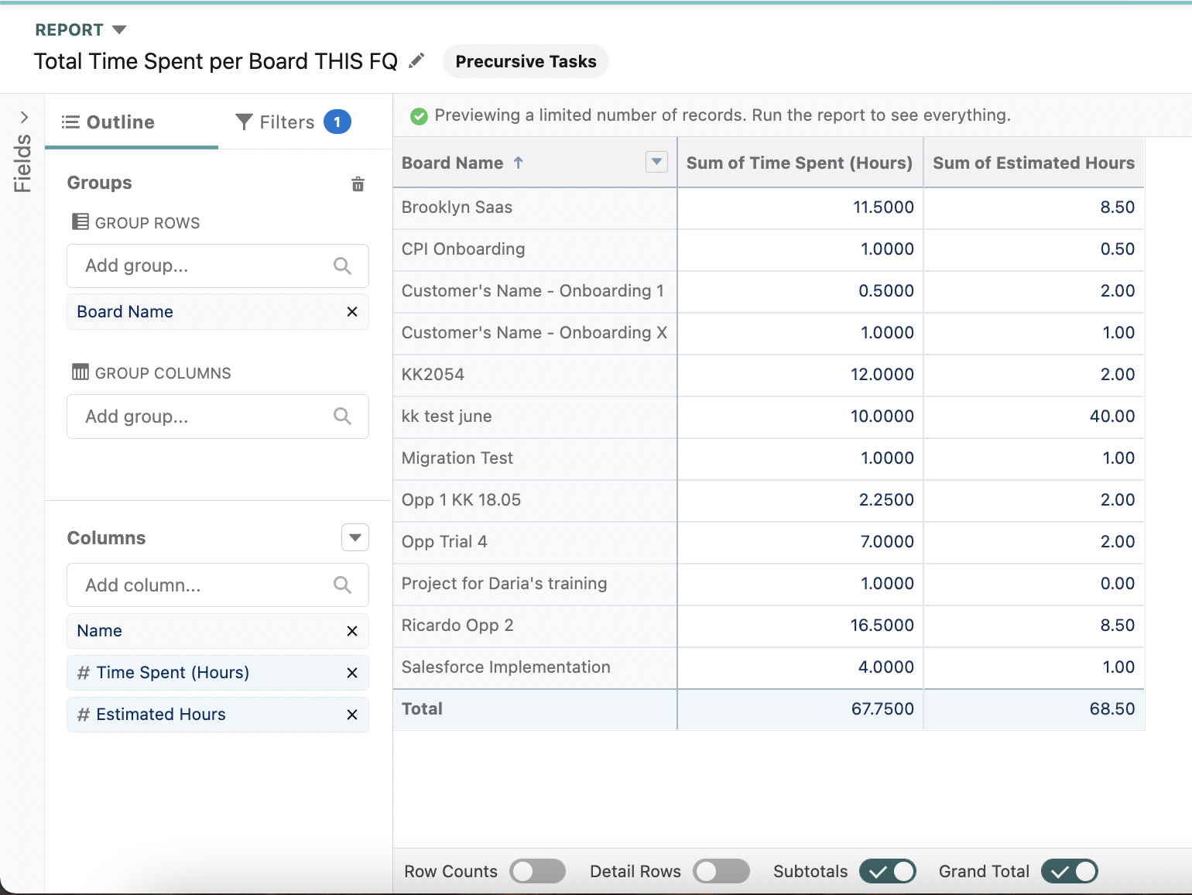
Task: Turn on Detail Rows toggle
Action: pos(721,871)
